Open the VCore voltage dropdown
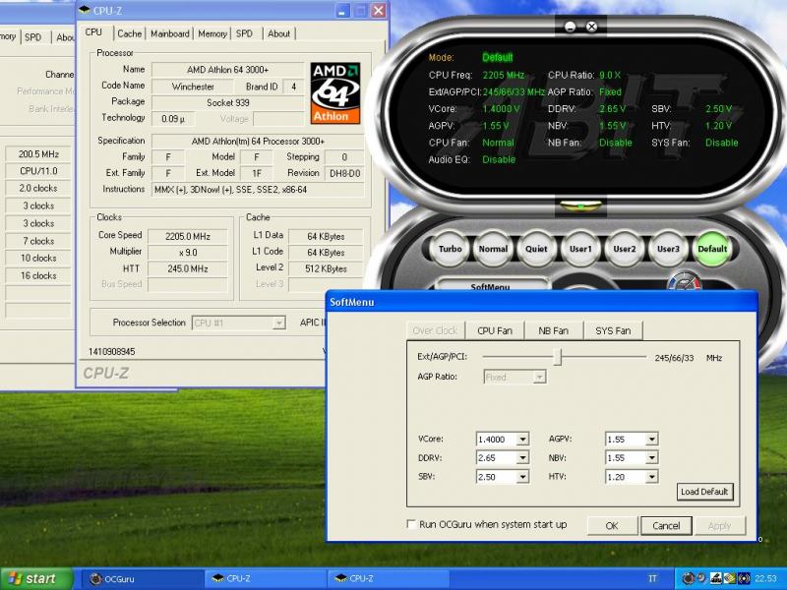This screenshot has width=787, height=590. point(522,440)
